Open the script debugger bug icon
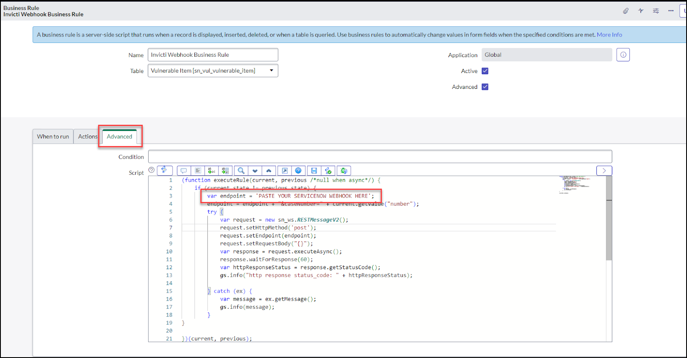The height and width of the screenshot is (358, 687). (344, 170)
